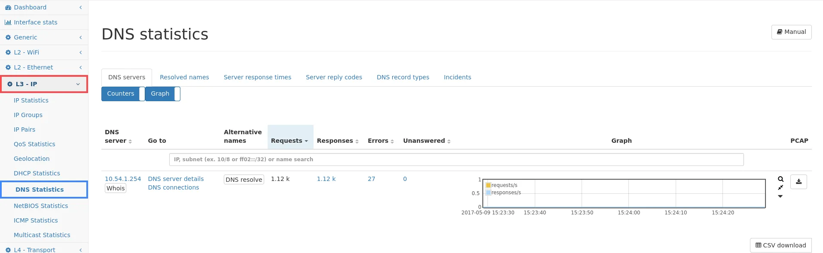The height and width of the screenshot is (253, 823).
Task: Click the gear icon next to Generic
Action: 8,37
